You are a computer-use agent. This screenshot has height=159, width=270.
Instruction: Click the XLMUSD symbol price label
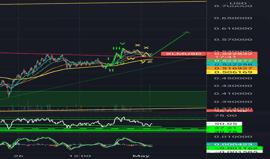coord(183,54)
